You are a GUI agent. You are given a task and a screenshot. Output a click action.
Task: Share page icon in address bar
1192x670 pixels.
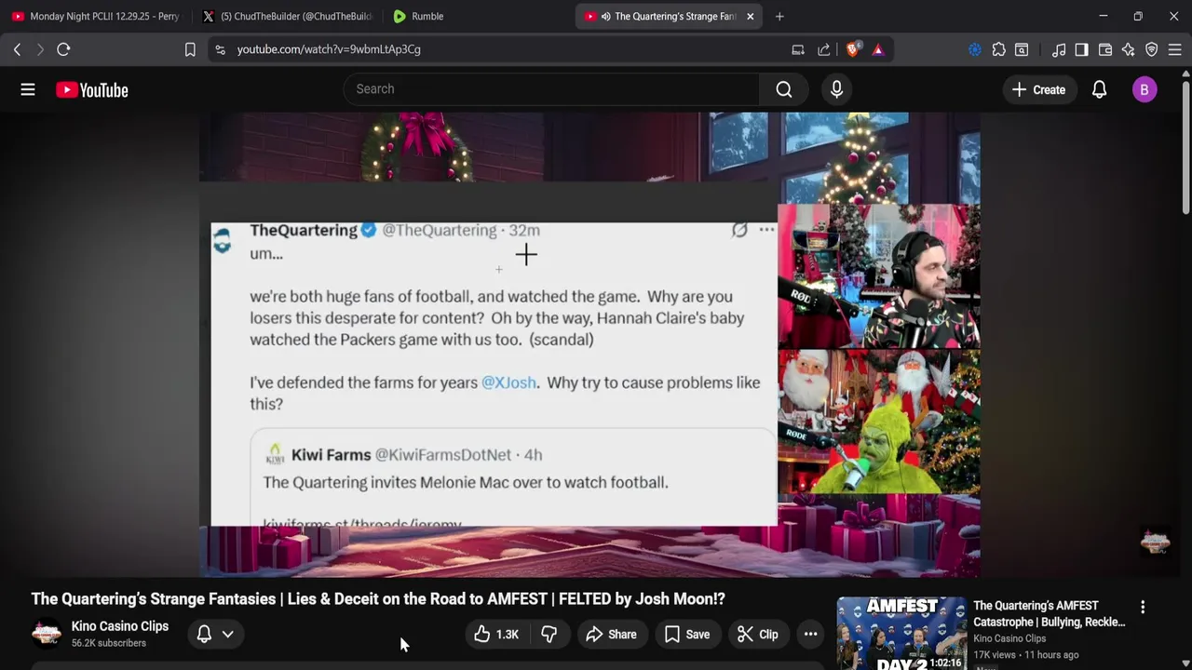click(x=824, y=49)
